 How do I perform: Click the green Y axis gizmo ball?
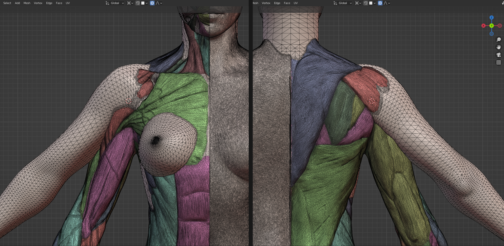pyautogui.click(x=492, y=26)
